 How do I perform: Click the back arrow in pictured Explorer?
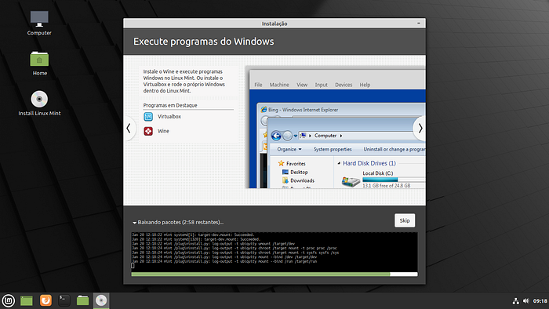pos(276,136)
